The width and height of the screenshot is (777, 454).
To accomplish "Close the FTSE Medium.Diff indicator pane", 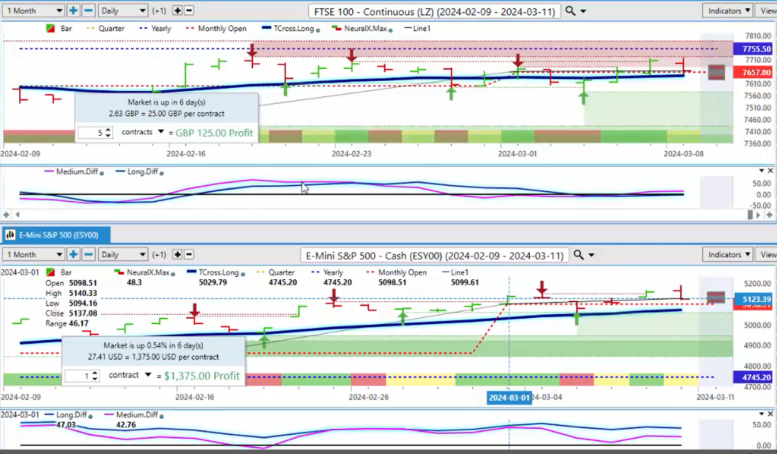I will (x=770, y=171).
